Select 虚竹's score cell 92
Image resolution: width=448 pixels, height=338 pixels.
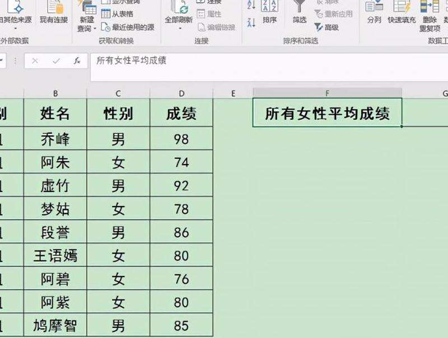coord(181,185)
